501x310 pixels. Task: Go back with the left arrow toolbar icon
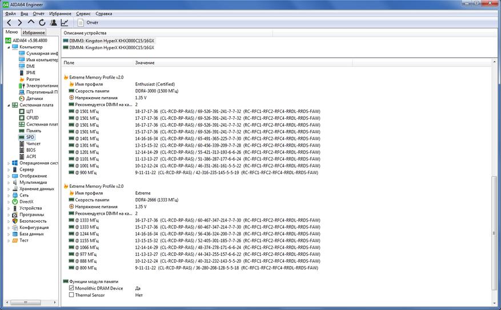pos(9,22)
